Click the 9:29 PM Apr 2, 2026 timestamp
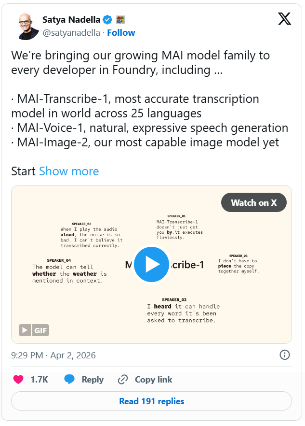Viewport: 305px width, 426px height. [53, 355]
